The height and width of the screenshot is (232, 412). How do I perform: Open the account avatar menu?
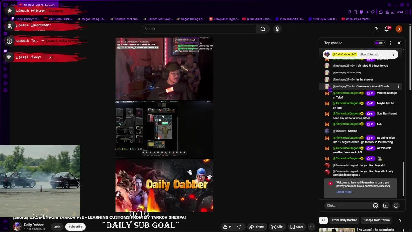(x=399, y=29)
